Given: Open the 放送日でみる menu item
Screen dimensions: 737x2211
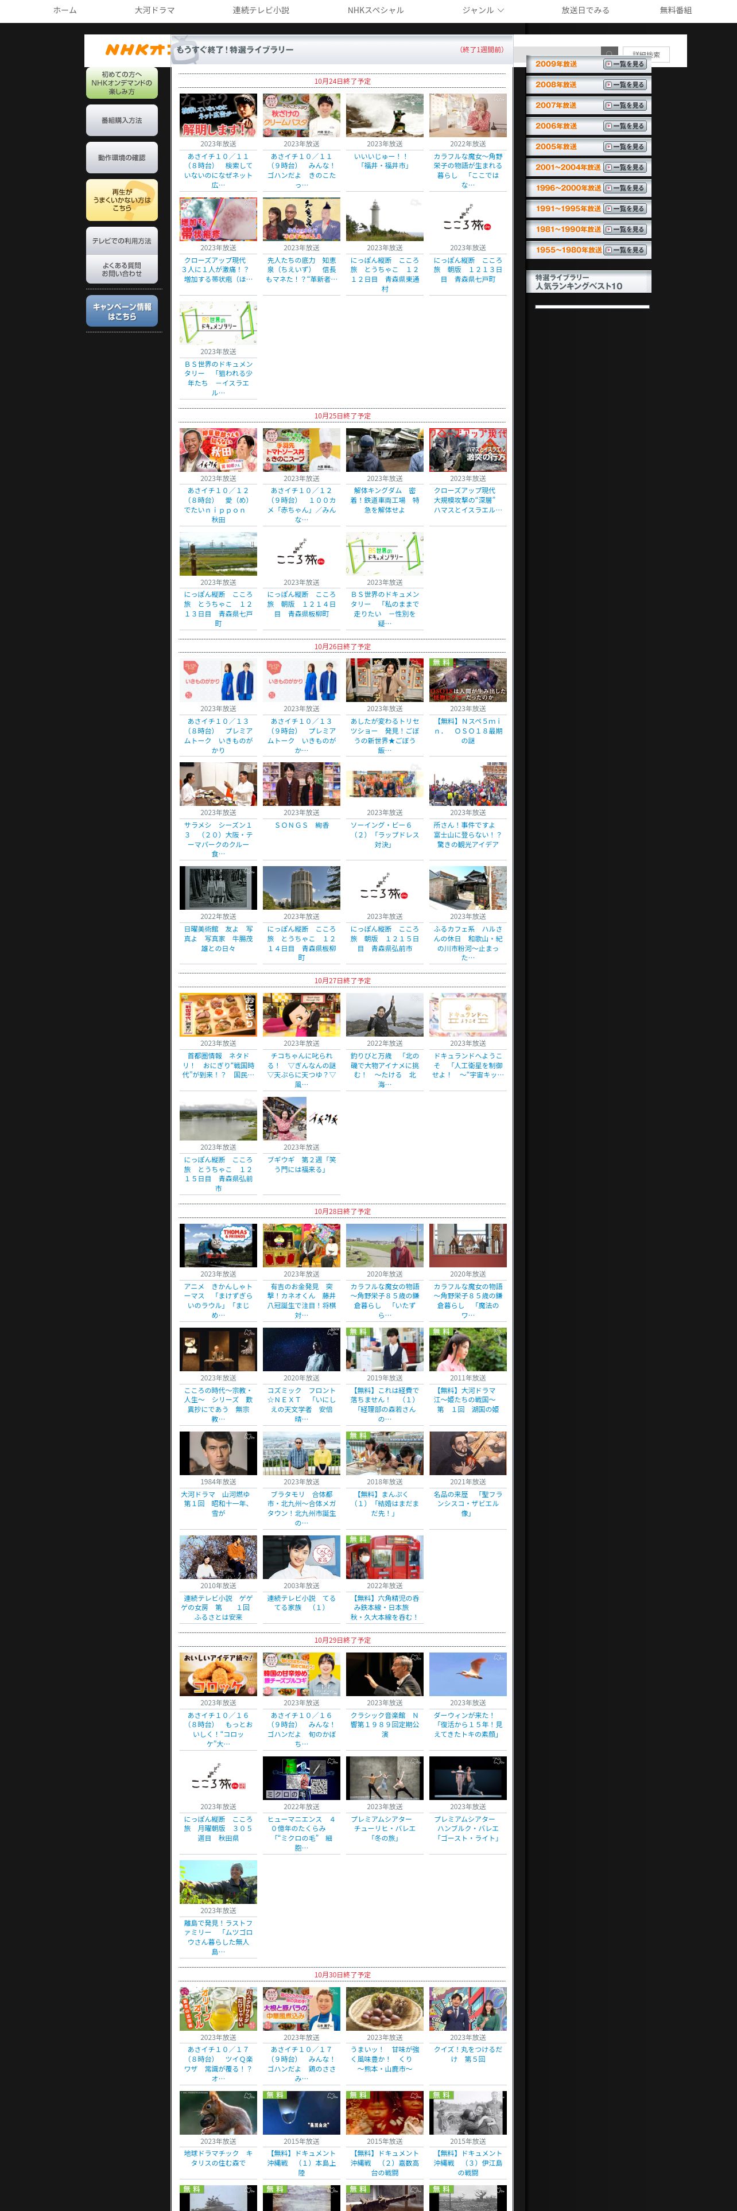Looking at the screenshot, I should tap(585, 10).
